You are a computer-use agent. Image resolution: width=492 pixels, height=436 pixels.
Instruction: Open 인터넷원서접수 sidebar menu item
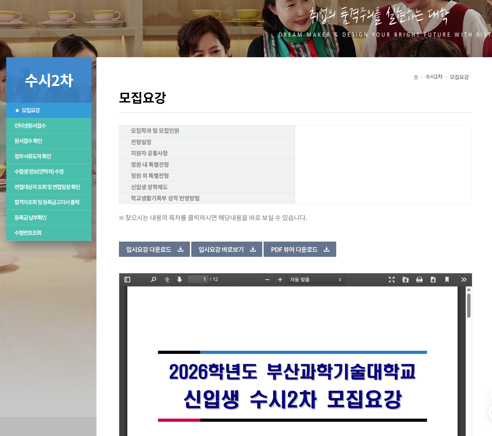tap(49, 126)
